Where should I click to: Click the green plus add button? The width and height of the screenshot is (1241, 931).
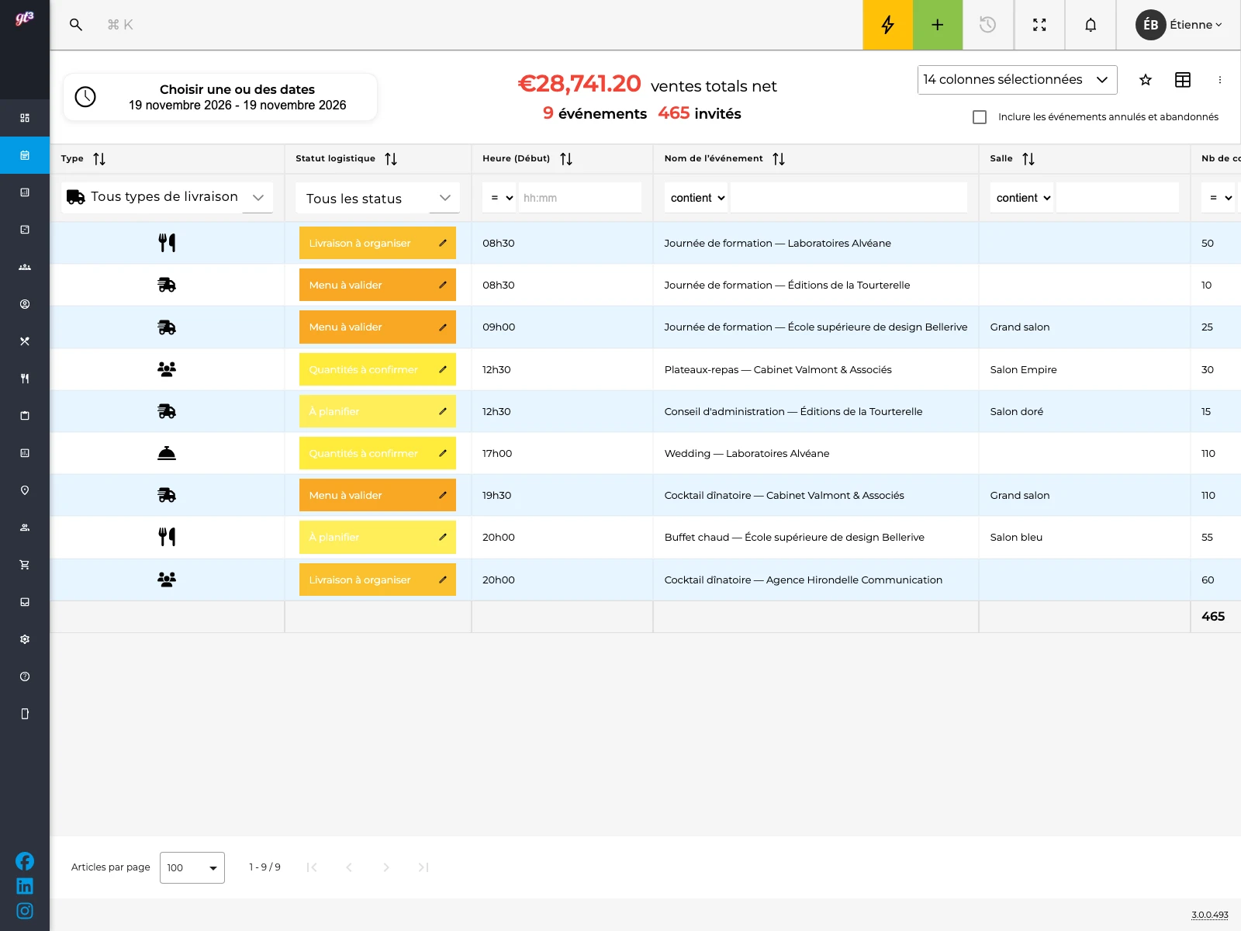(x=938, y=25)
